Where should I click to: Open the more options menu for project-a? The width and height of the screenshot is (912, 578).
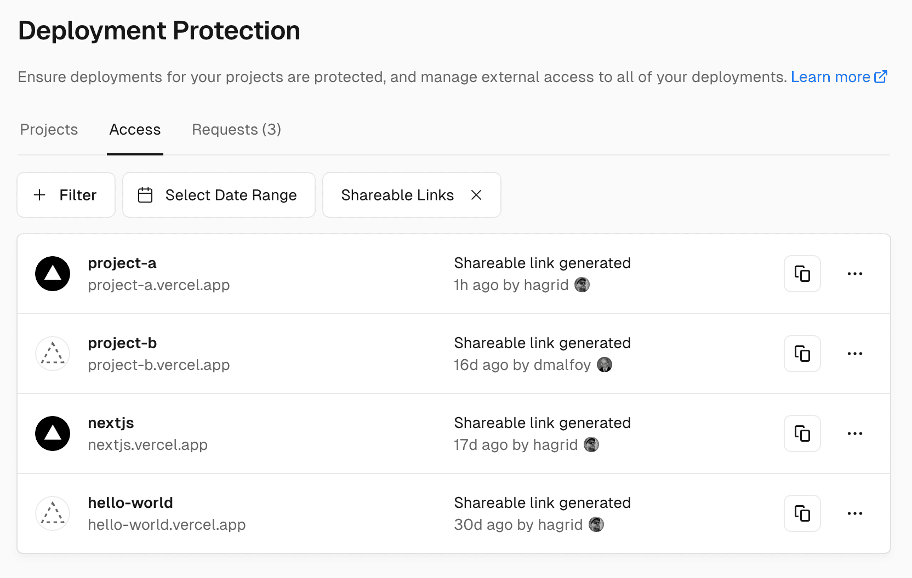[x=854, y=274]
